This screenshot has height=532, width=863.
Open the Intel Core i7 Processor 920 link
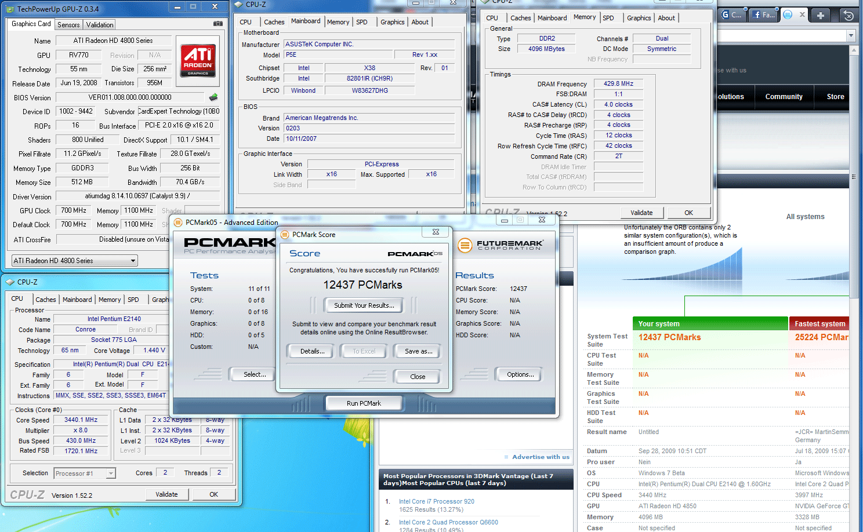[x=436, y=501]
